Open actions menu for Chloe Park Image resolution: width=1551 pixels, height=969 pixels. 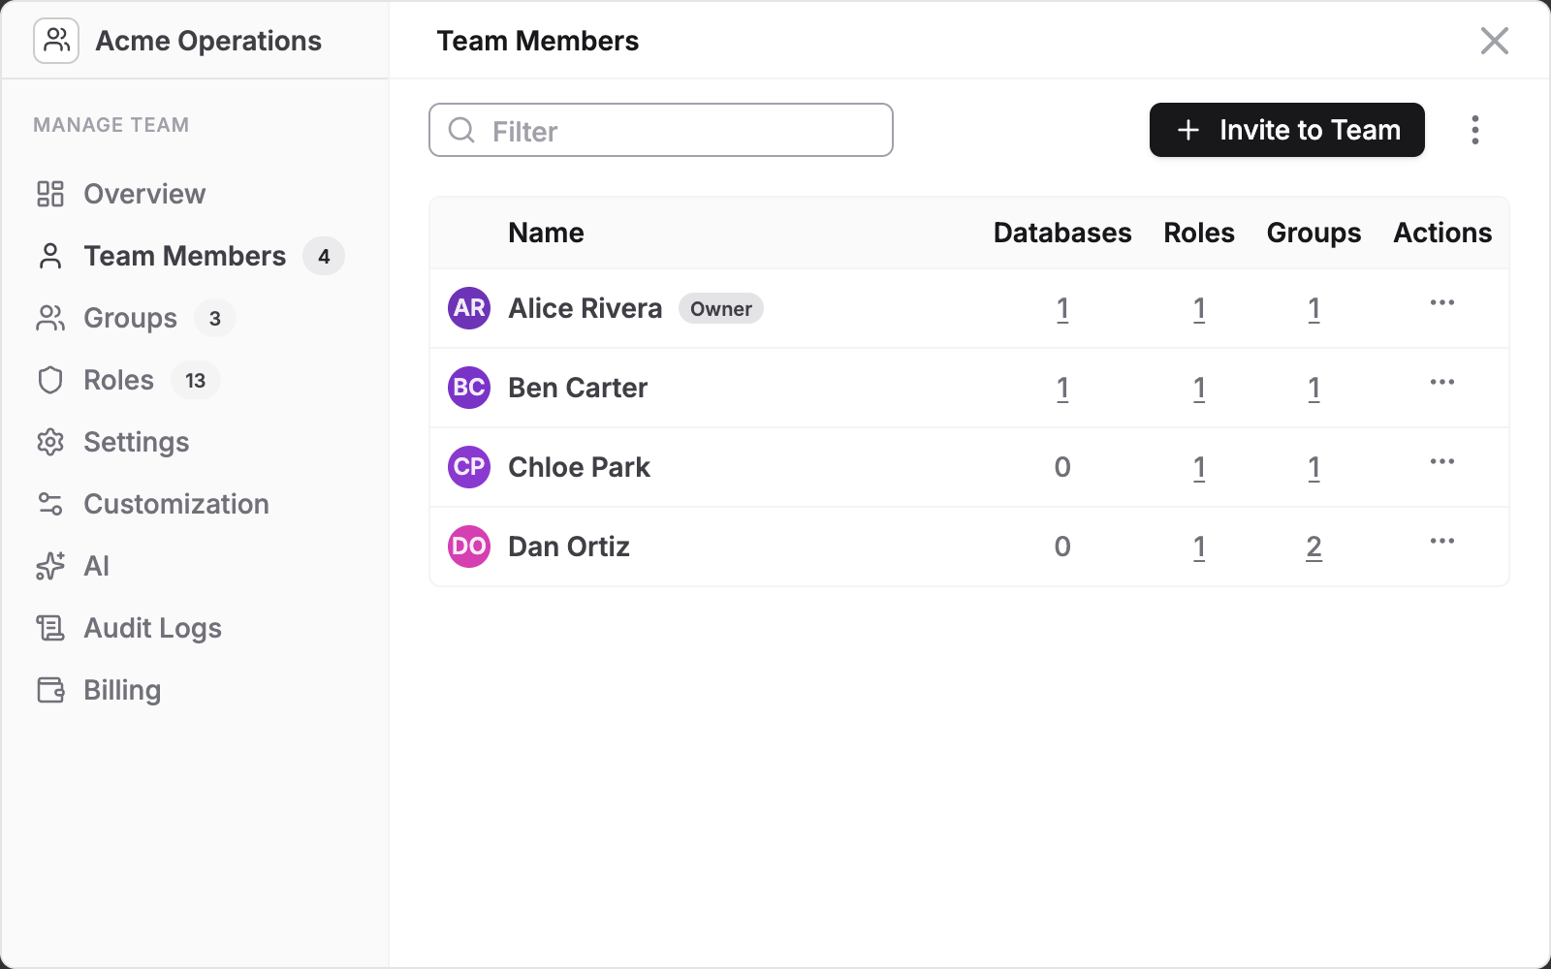pyautogui.click(x=1442, y=461)
